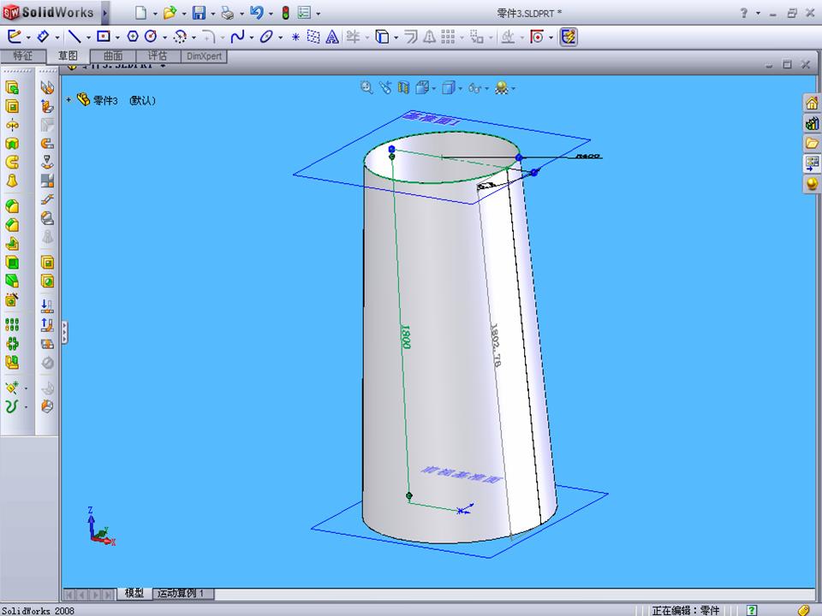The width and height of the screenshot is (822, 616).
Task: Click the Shell feature icon
Action: tap(12, 263)
